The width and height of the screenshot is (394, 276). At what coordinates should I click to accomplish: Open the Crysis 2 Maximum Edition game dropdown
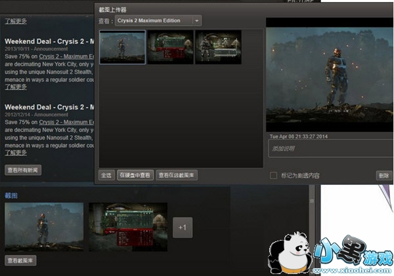158,20
